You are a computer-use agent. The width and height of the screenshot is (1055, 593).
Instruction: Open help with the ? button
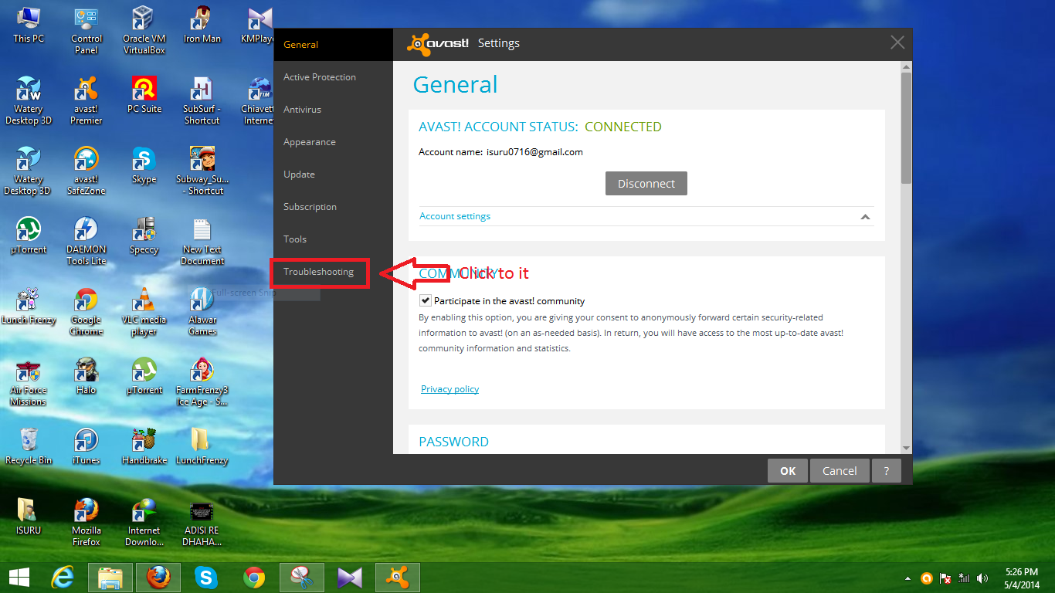[887, 471]
